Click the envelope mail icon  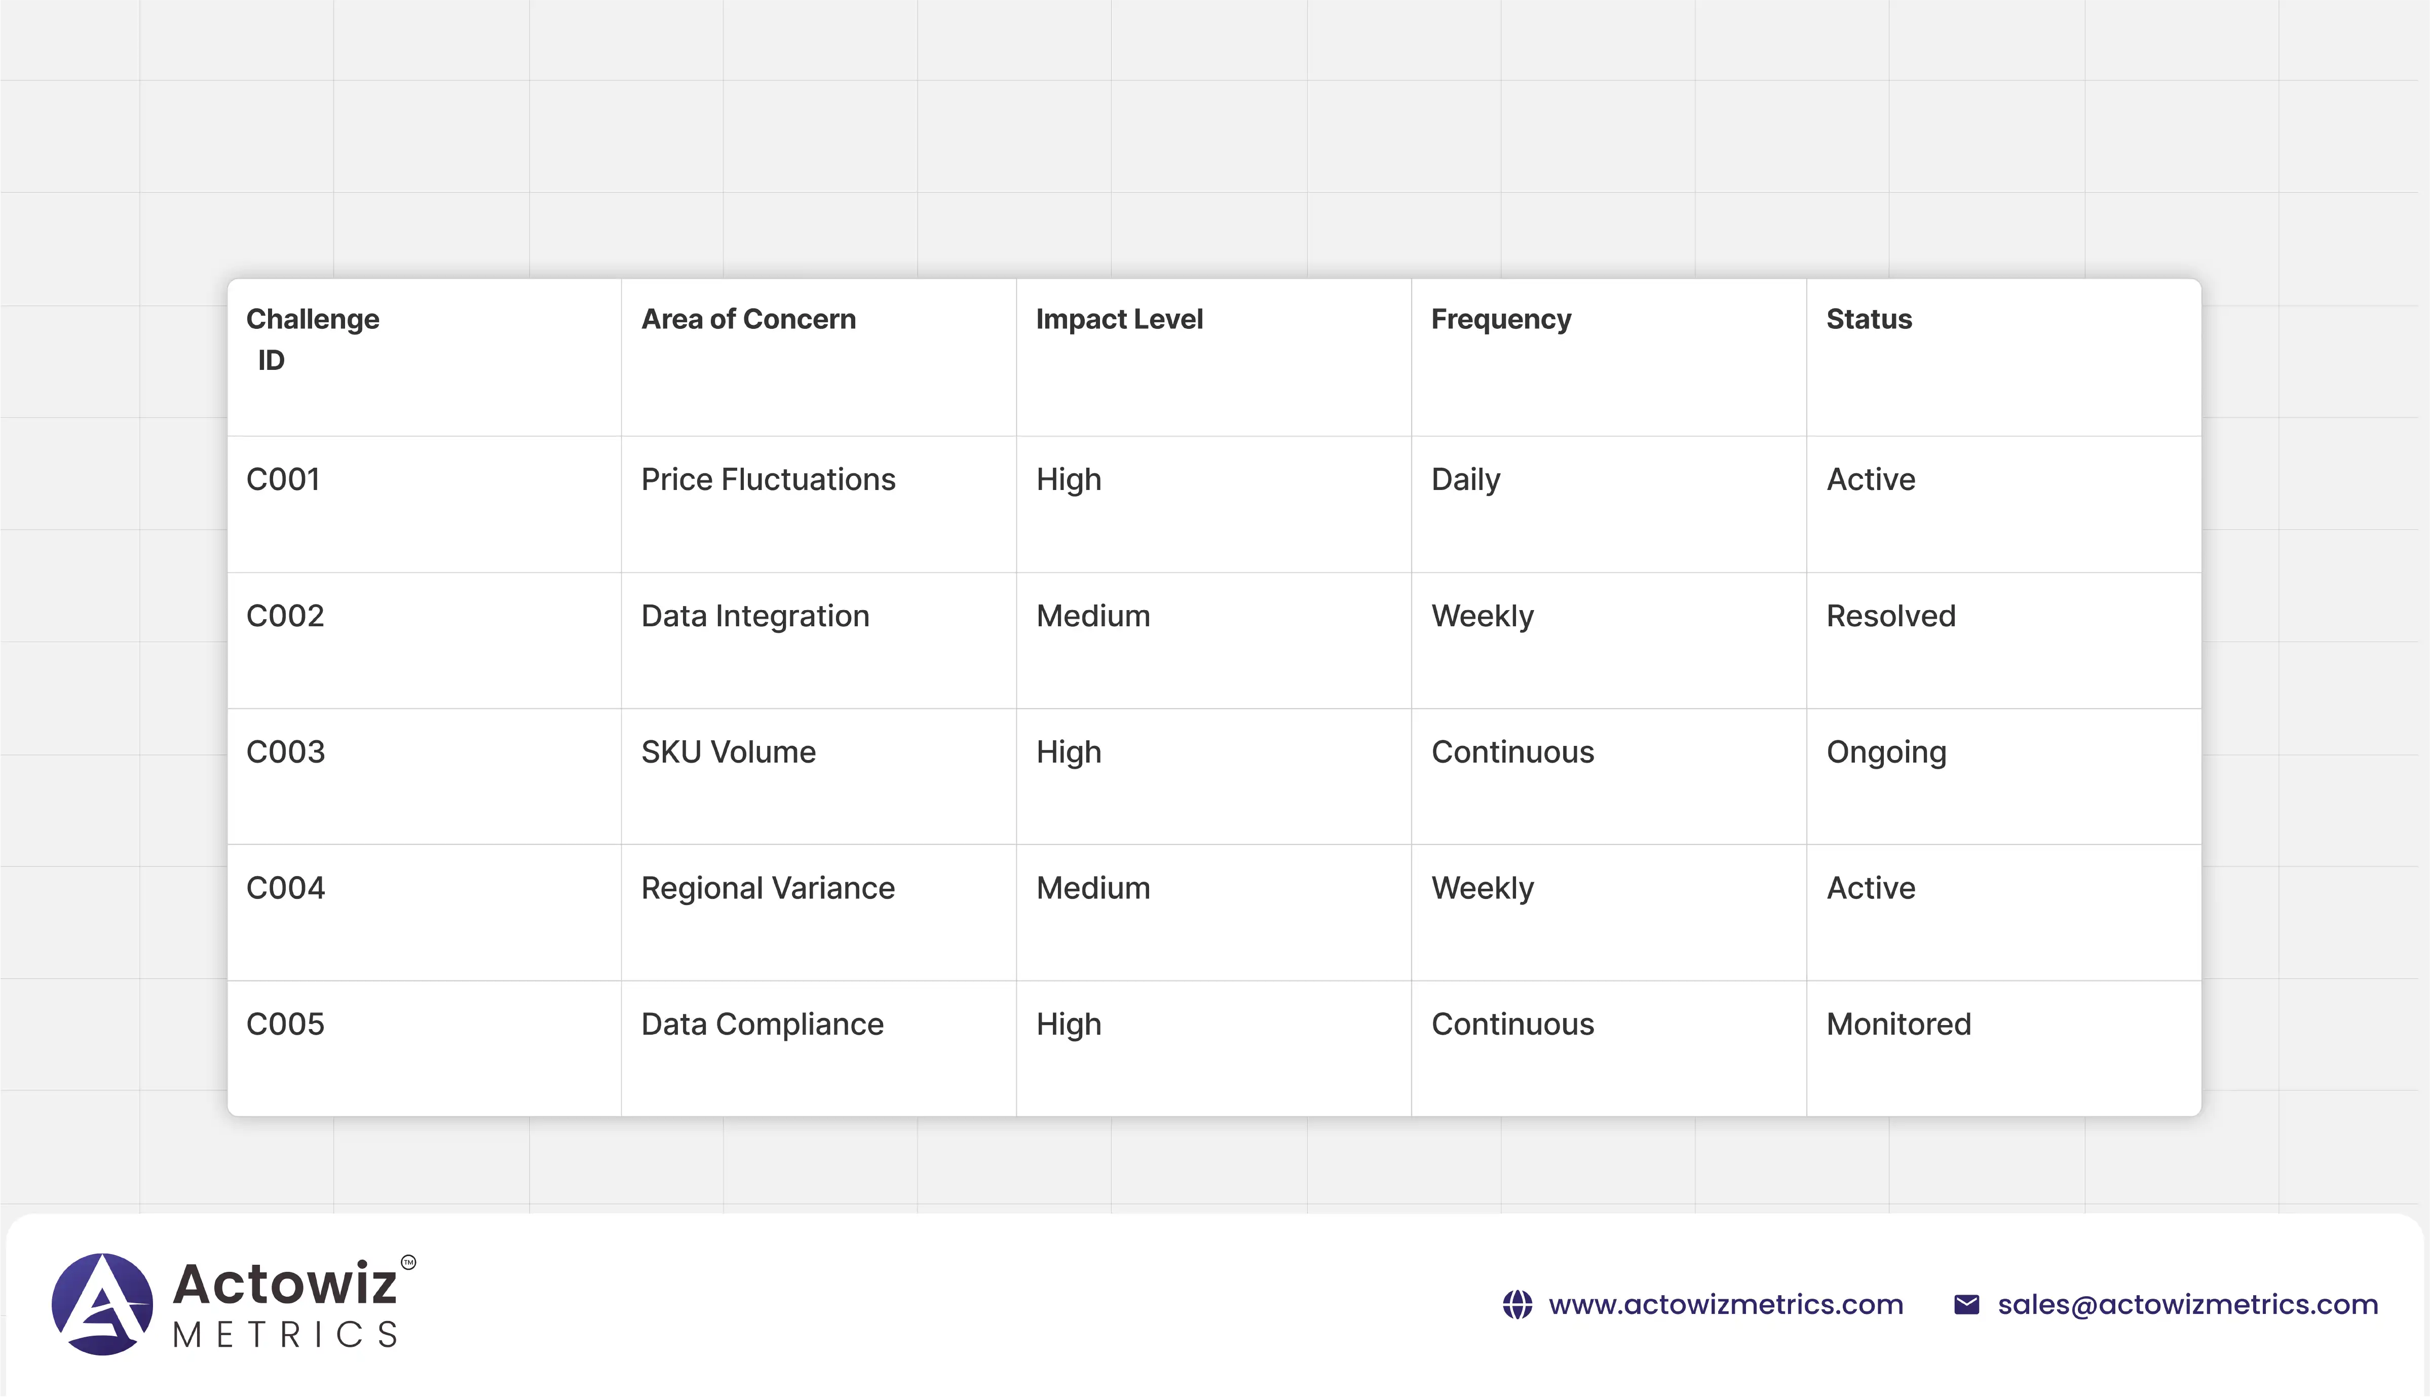1966,1305
